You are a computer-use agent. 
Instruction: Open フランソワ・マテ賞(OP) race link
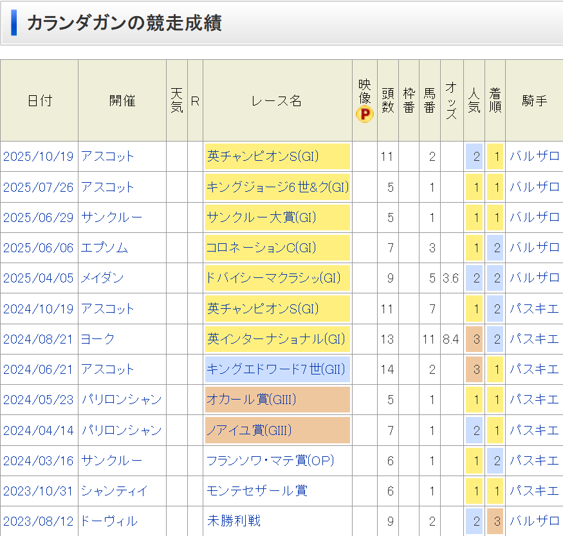(270, 461)
